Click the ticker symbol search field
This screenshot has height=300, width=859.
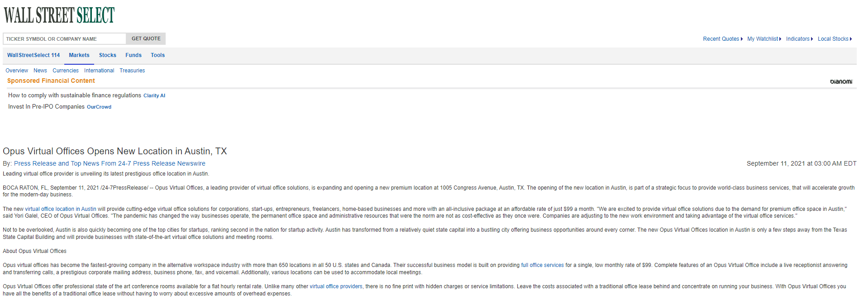[x=65, y=39]
